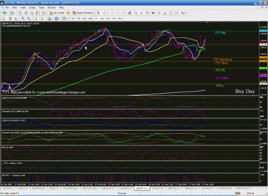268x196 pixels.
Task: Expand the New Chart dropdown arrow
Action: click(7, 13)
